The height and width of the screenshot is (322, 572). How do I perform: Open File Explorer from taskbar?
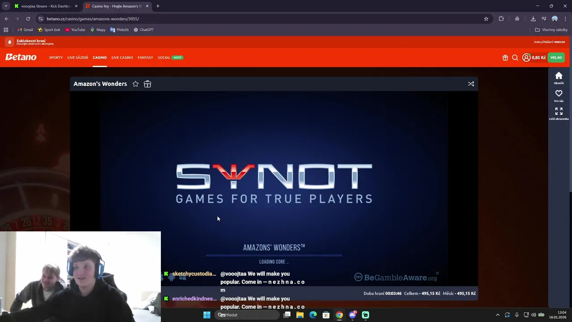click(x=300, y=315)
